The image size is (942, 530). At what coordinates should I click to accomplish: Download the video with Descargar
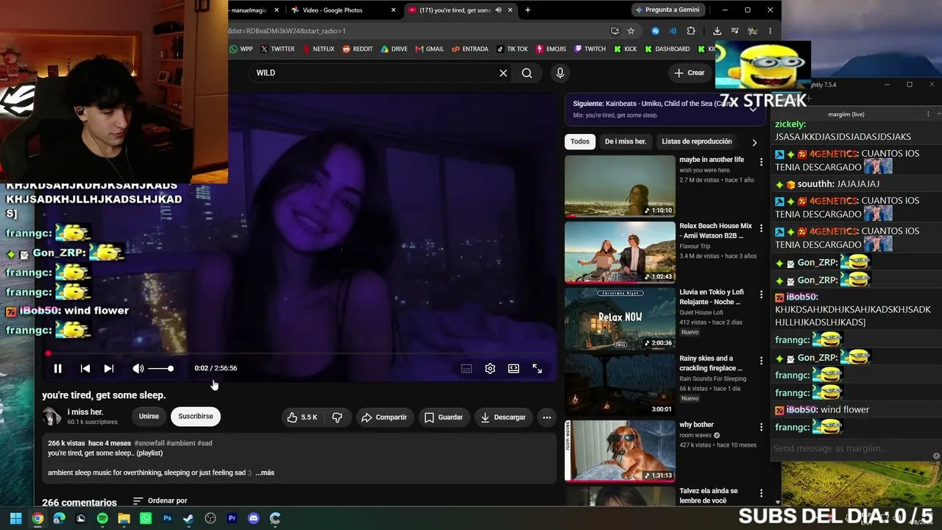tap(503, 417)
